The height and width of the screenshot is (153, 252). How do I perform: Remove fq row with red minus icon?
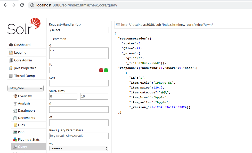tap(101, 70)
